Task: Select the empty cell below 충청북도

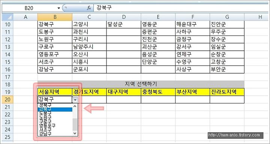Action: point(158,99)
